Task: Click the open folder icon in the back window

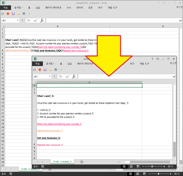Action: coord(18,14)
